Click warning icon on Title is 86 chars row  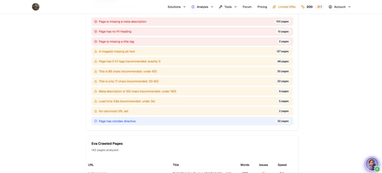[x=96, y=72]
